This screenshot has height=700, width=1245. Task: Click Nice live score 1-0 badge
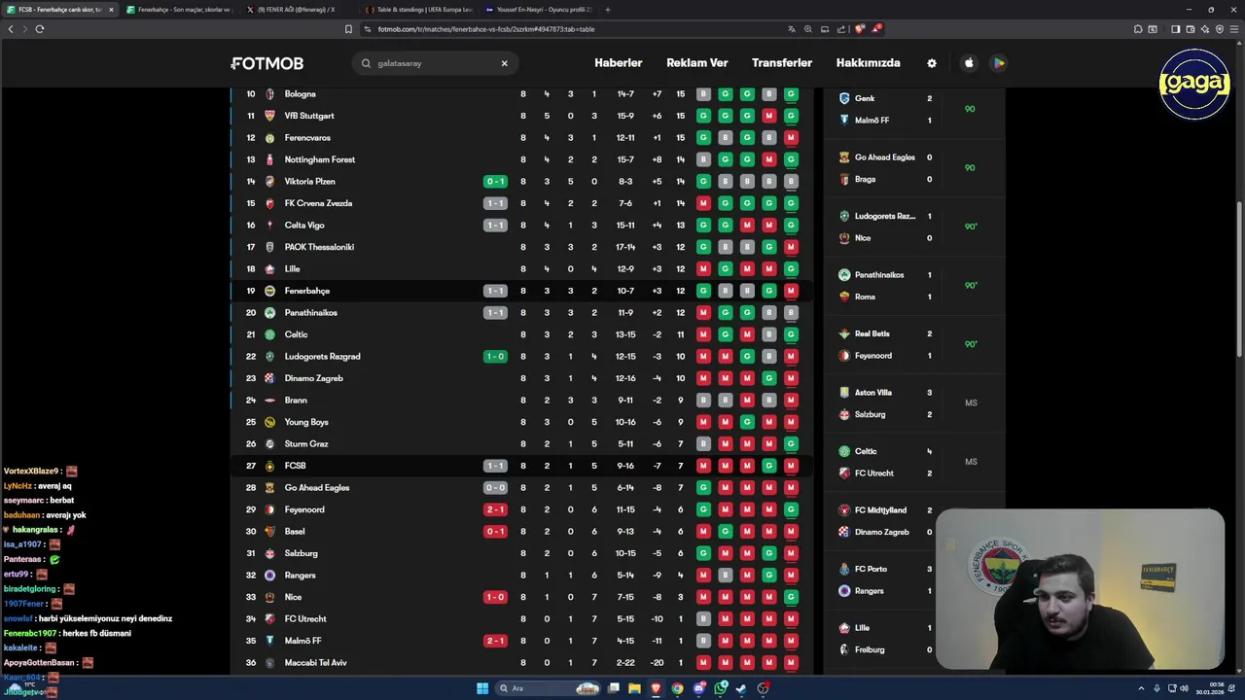click(x=495, y=597)
